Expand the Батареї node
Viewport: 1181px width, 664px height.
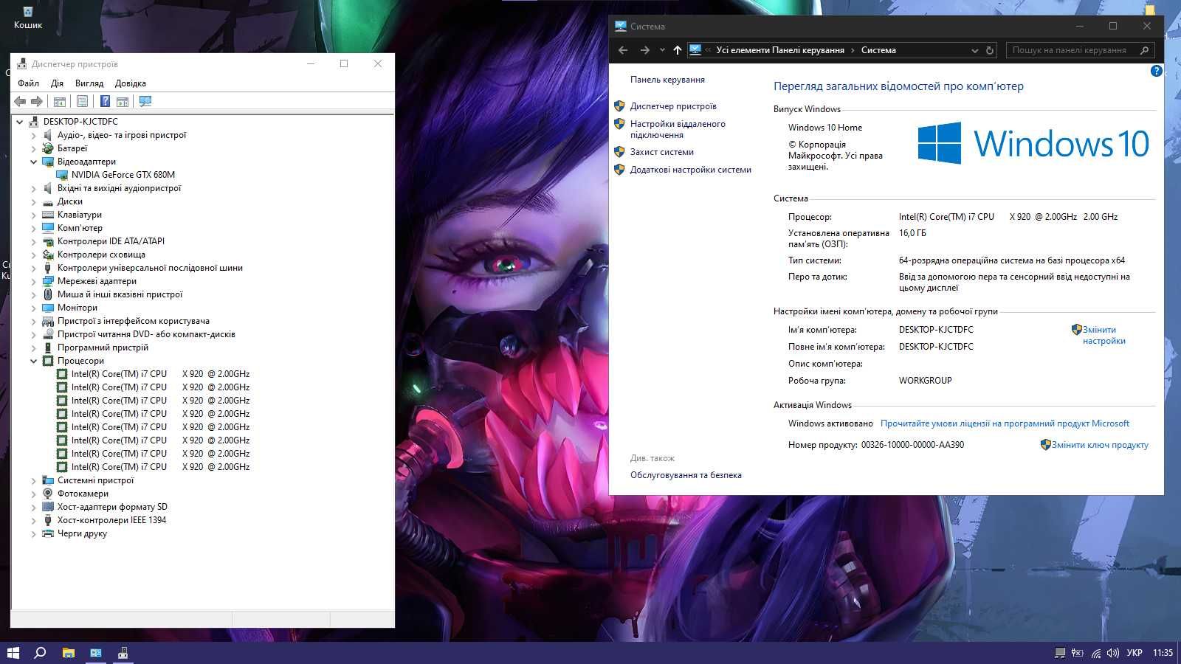(33, 148)
